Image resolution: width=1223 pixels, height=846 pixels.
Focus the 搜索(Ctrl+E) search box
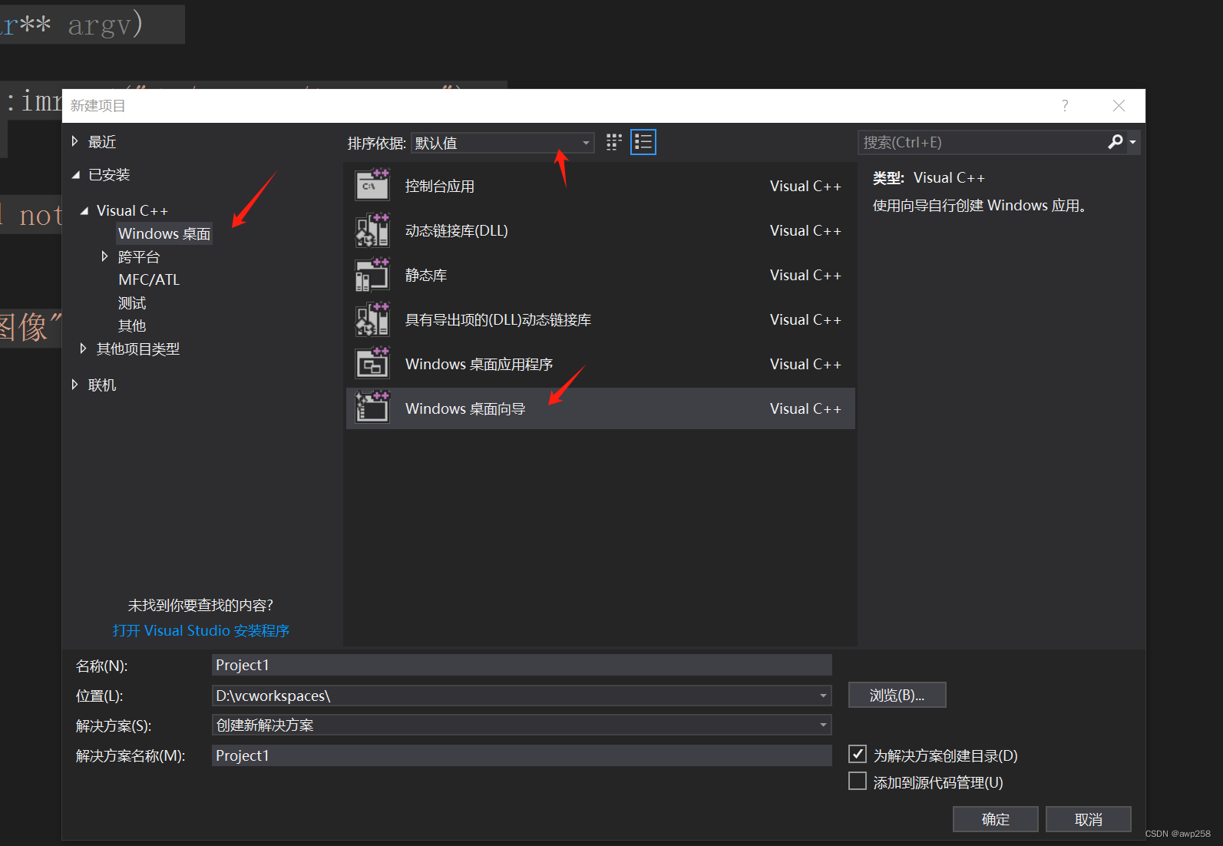(x=982, y=142)
